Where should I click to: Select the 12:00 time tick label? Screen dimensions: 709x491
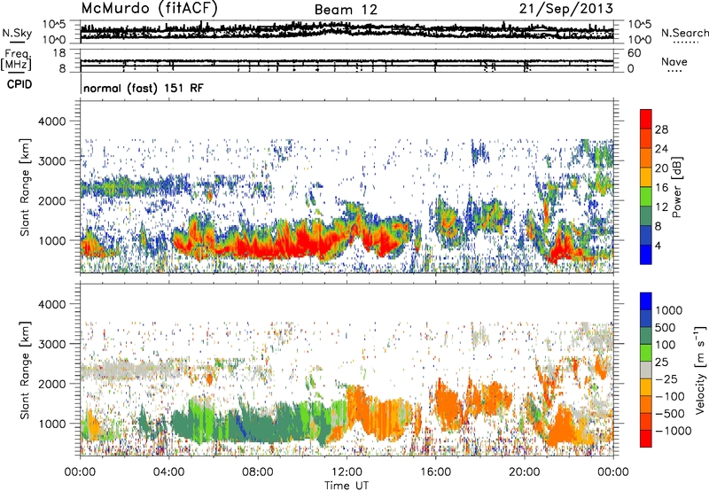coord(347,472)
